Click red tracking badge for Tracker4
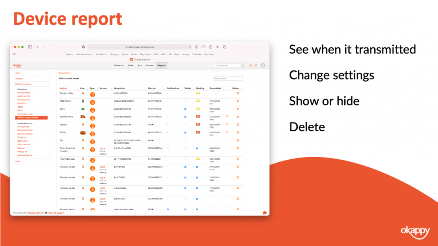This screenshot has height=246, width=438. coord(198,124)
